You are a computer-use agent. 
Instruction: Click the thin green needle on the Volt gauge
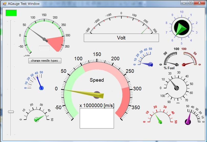[145, 30]
